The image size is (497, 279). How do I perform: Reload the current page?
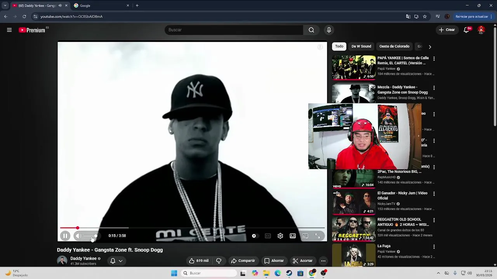(24, 17)
